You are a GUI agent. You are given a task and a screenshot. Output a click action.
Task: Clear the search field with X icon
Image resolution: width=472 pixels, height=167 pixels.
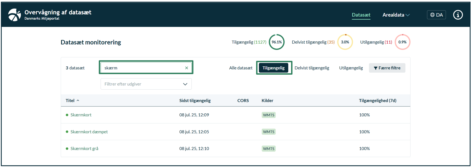point(186,68)
